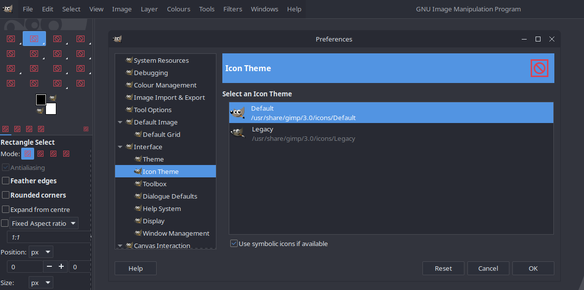Viewport: 584px width, 290px height.
Task: Click the black foreground colour swatch
Action: 41,100
